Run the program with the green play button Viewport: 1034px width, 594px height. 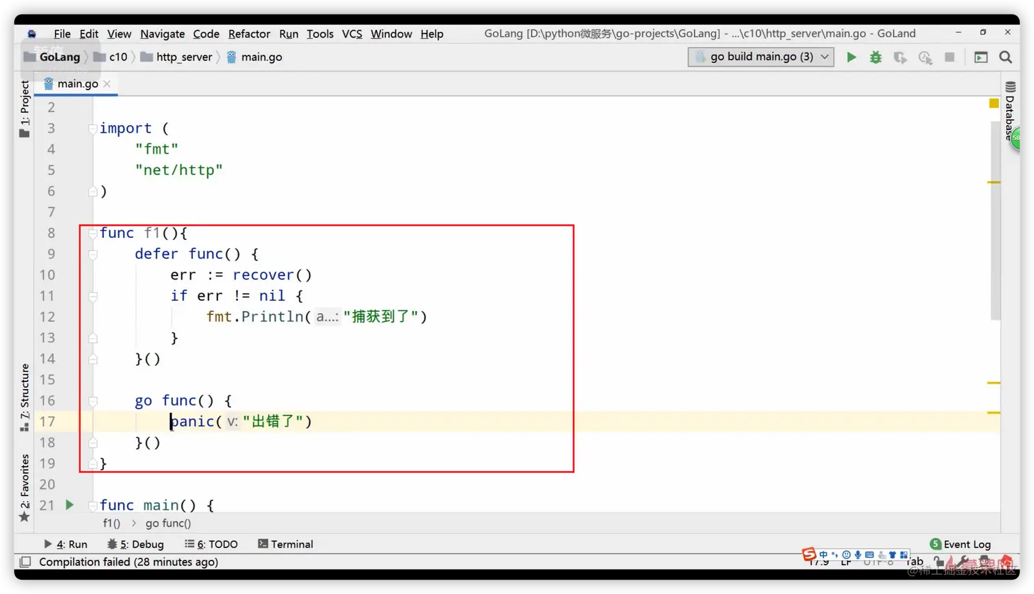click(851, 57)
